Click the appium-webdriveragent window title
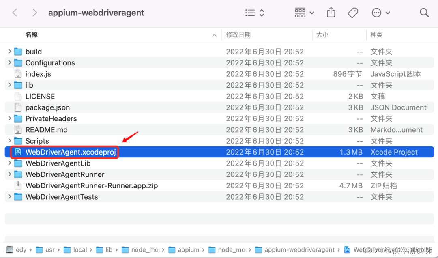This screenshot has width=438, height=258. [x=96, y=13]
